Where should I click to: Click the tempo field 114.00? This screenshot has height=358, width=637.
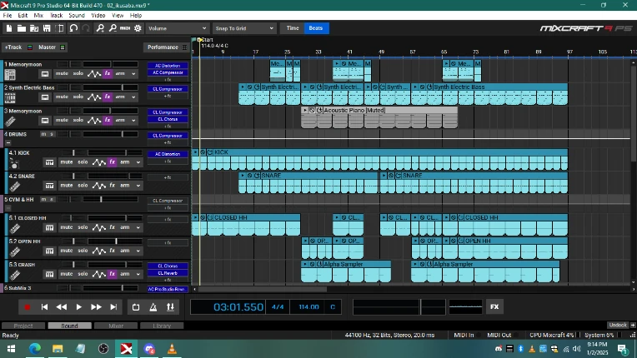[308, 307]
